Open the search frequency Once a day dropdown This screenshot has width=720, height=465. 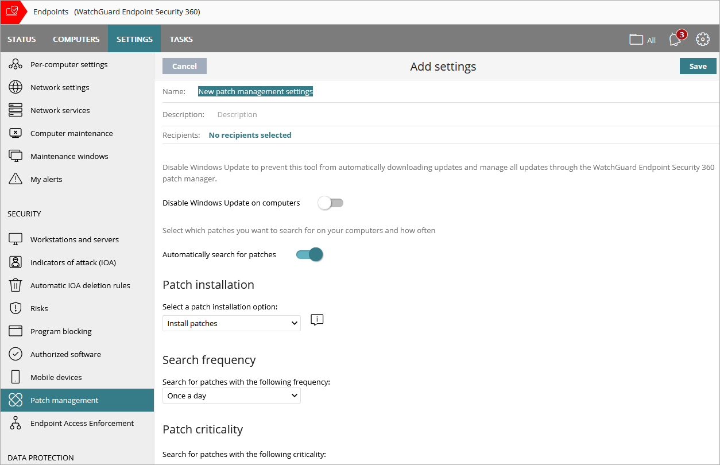[x=231, y=396]
